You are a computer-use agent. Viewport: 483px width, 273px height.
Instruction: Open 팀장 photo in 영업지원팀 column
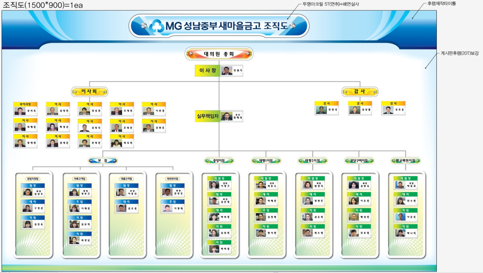[x=27, y=192]
